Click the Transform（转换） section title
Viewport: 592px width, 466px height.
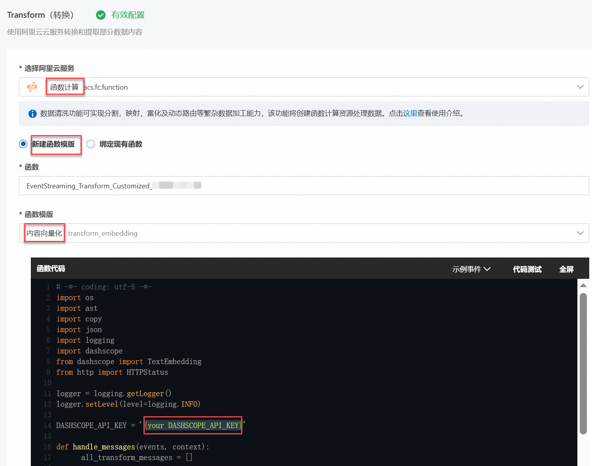pos(40,15)
